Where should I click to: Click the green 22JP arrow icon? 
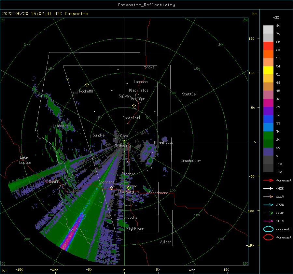click(x=268, y=213)
